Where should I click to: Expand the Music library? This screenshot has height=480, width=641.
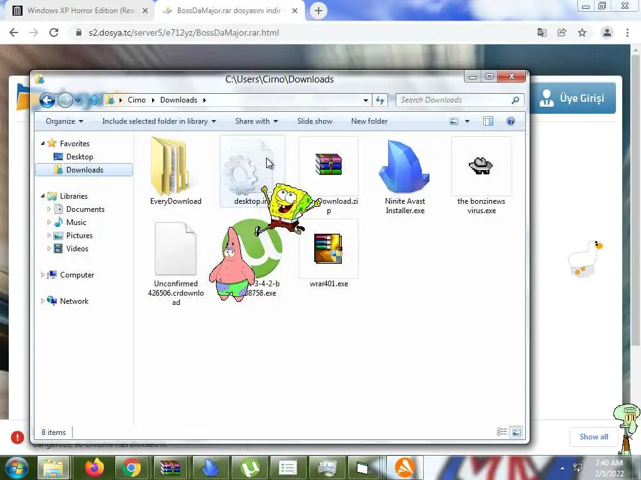49,222
